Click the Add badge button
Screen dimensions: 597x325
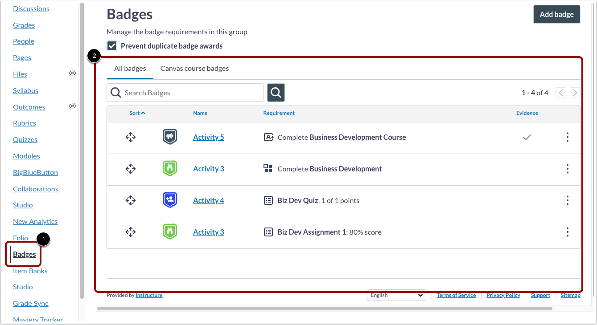pos(557,14)
